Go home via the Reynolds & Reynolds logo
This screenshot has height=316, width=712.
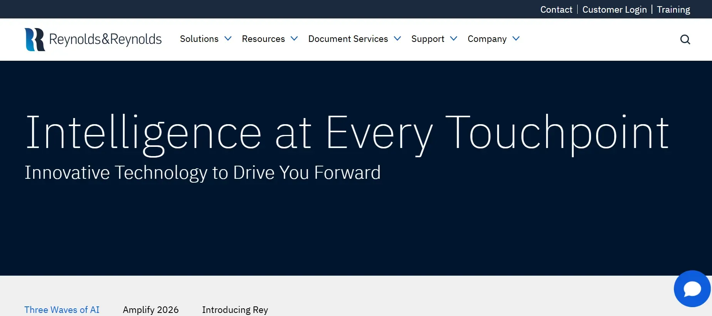pos(93,39)
